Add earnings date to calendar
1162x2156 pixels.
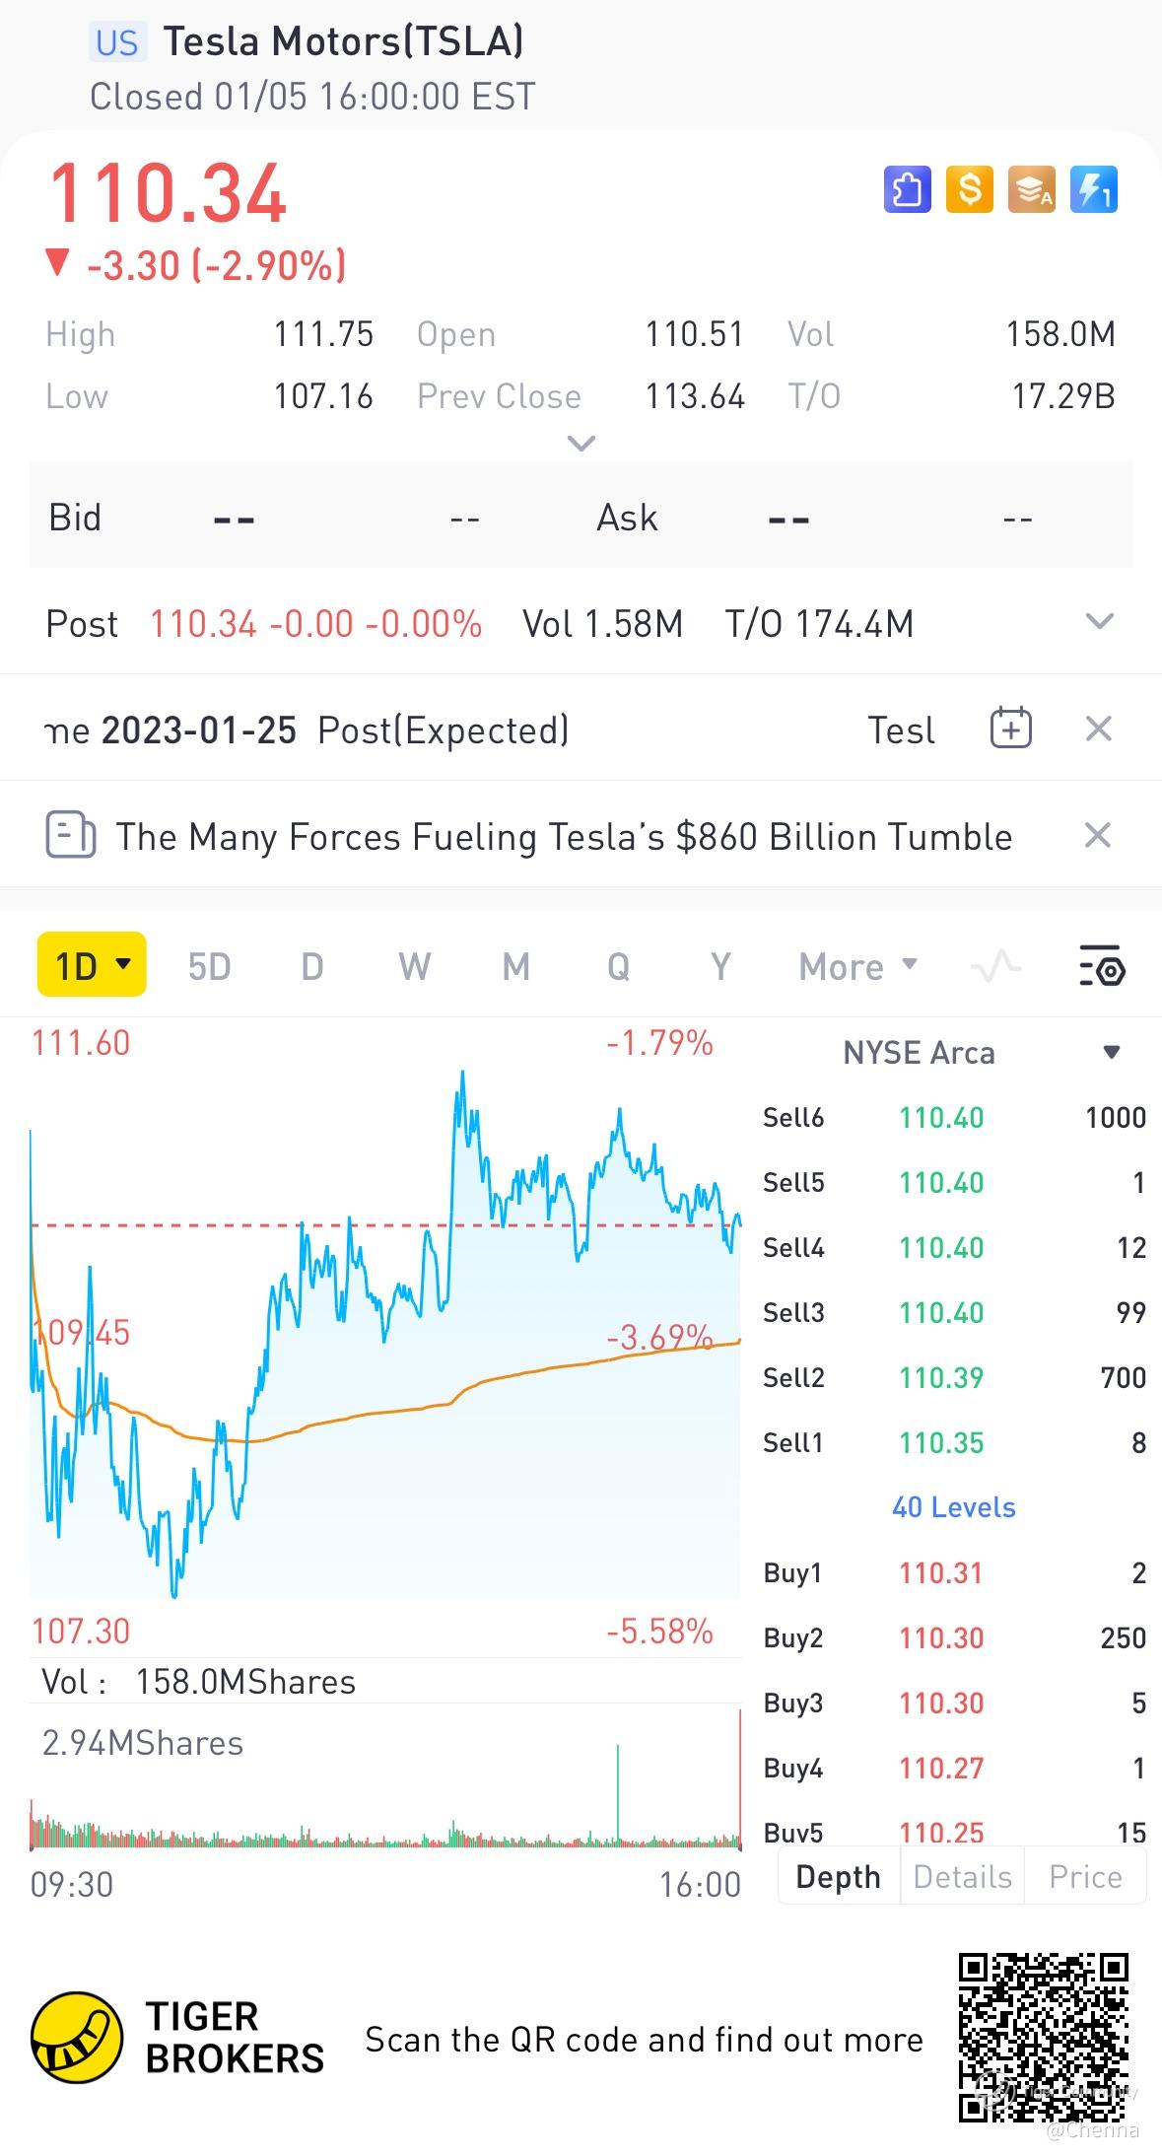coord(1010,729)
